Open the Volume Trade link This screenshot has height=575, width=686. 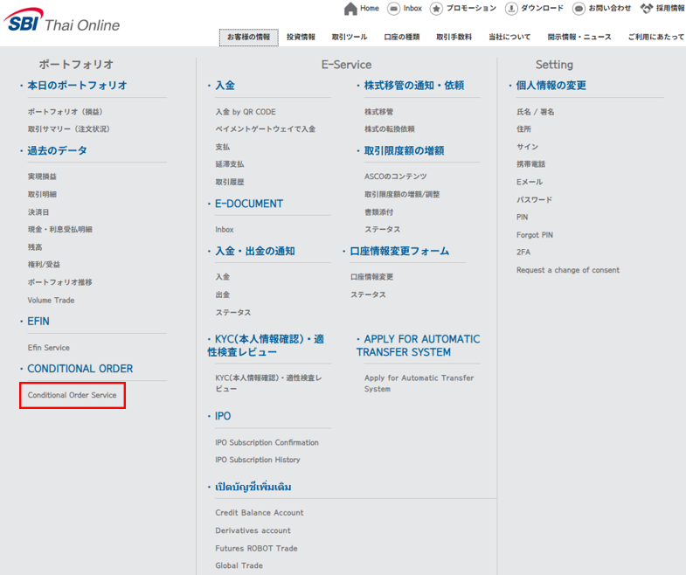(51, 301)
